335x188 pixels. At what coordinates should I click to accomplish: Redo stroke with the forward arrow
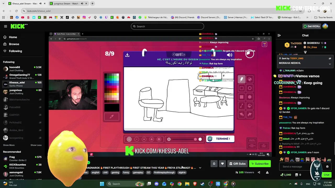tap(250, 114)
